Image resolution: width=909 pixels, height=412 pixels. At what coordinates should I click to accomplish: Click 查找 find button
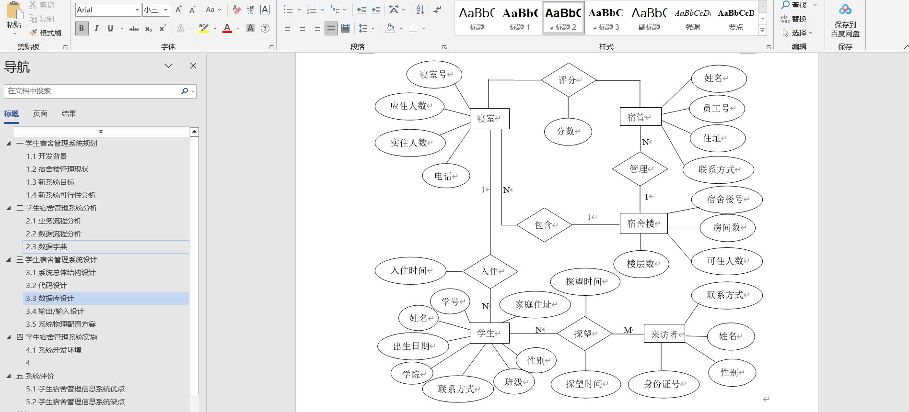click(x=793, y=5)
